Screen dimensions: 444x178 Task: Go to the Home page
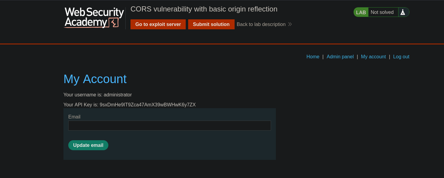(x=313, y=57)
